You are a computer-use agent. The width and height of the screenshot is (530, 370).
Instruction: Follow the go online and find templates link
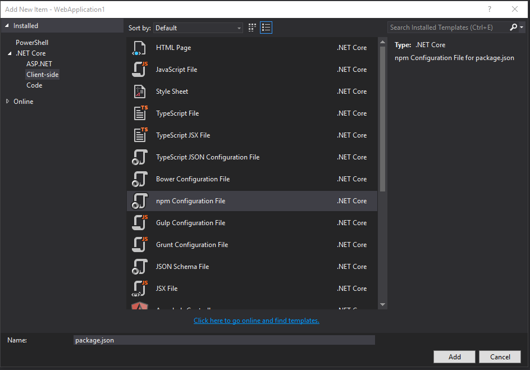(256, 321)
